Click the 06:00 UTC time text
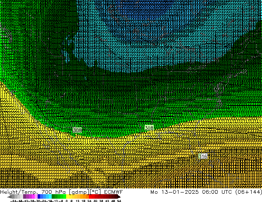The height and width of the screenshot is (202, 262). coord(217,192)
